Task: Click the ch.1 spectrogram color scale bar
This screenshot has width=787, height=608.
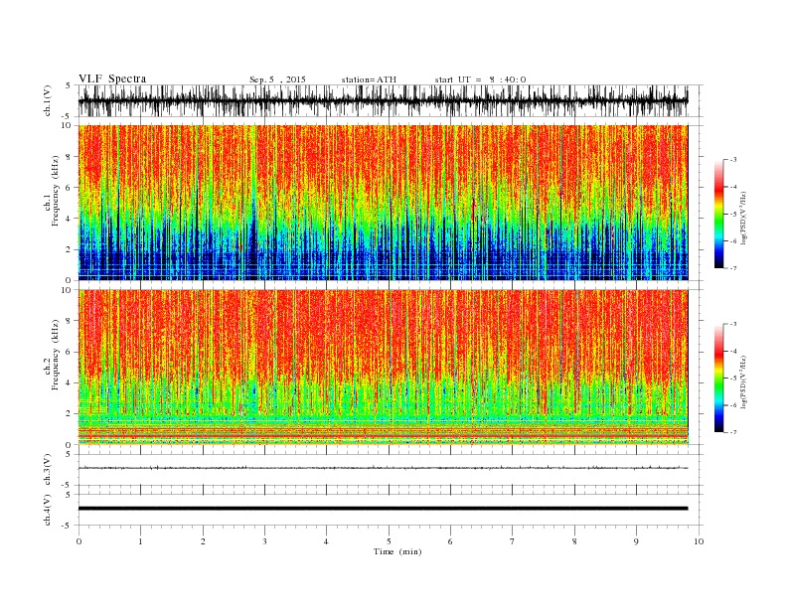Action: pyautogui.click(x=718, y=215)
